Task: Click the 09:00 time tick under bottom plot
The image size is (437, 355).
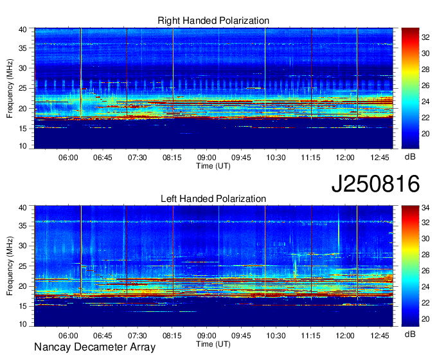Action: pyautogui.click(x=206, y=336)
